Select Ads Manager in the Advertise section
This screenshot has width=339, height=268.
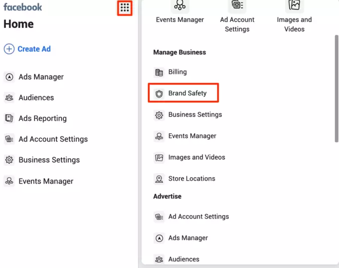pyautogui.click(x=188, y=238)
